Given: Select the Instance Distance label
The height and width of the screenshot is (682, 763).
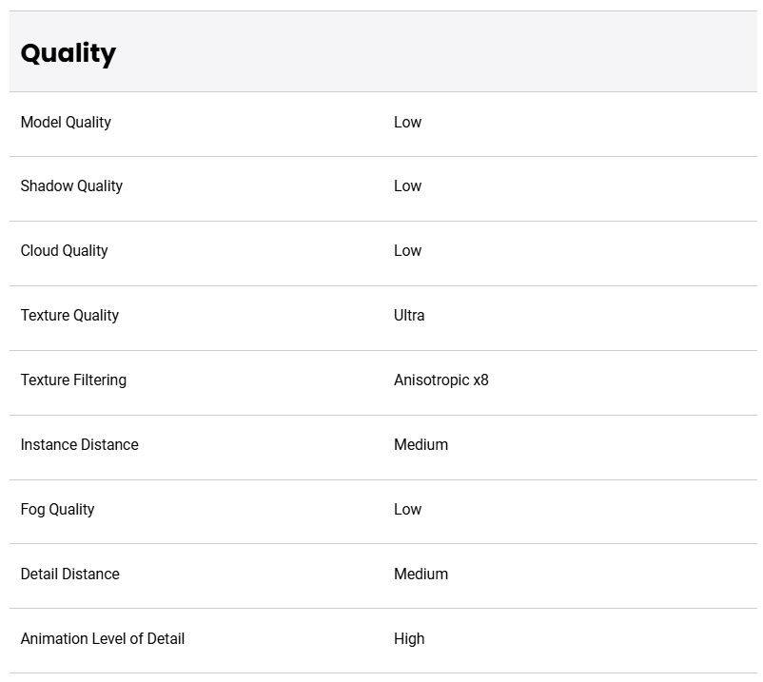Looking at the screenshot, I should (x=79, y=444).
